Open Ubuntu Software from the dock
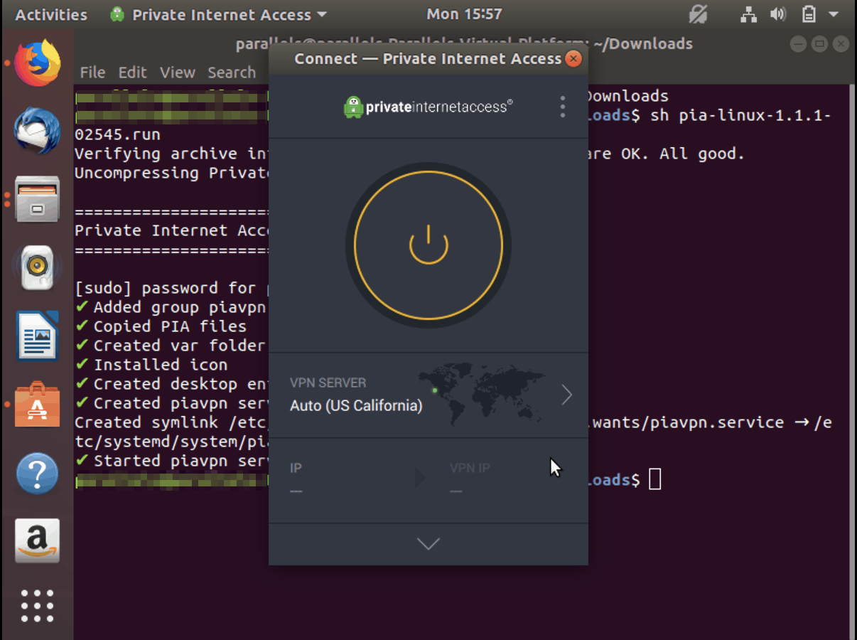Image resolution: width=857 pixels, height=640 pixels. (x=36, y=405)
